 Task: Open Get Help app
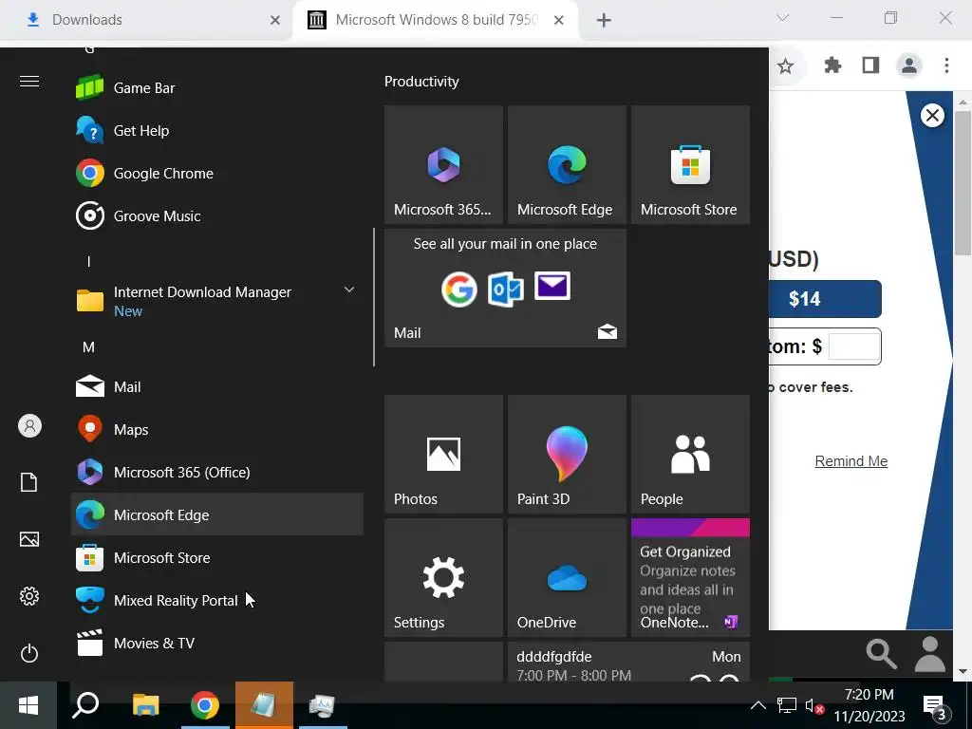tap(217, 131)
